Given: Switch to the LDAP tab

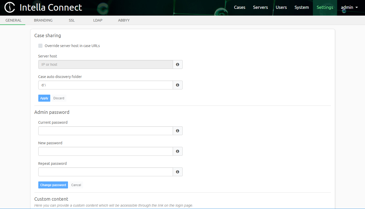Looking at the screenshot, I should 98,20.
